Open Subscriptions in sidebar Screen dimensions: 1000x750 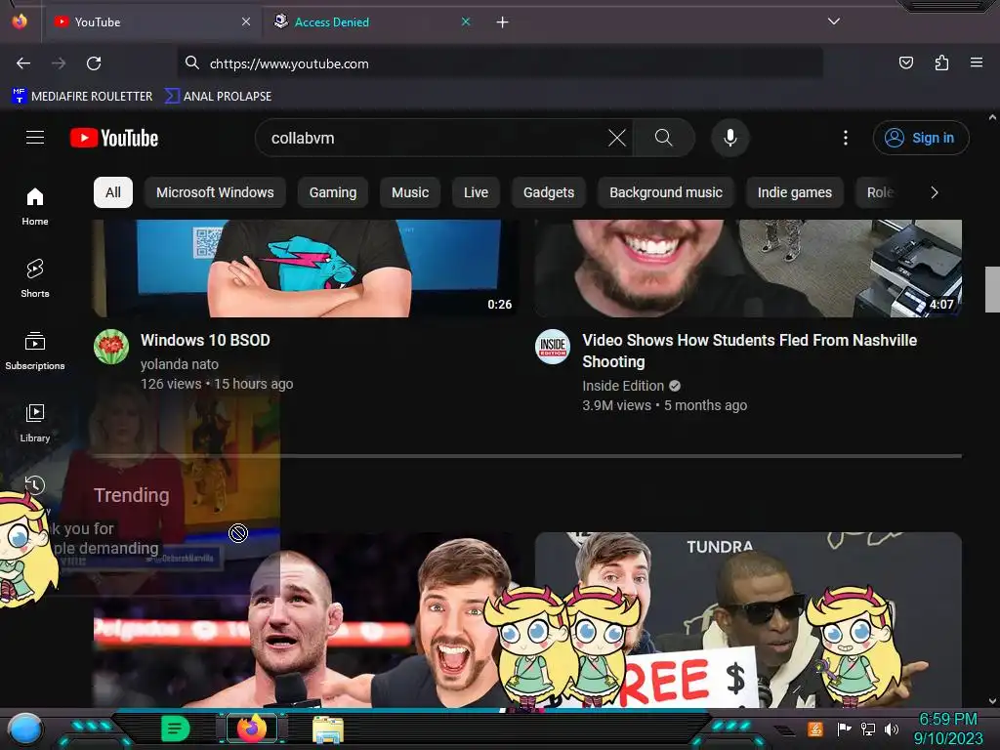pos(35,351)
